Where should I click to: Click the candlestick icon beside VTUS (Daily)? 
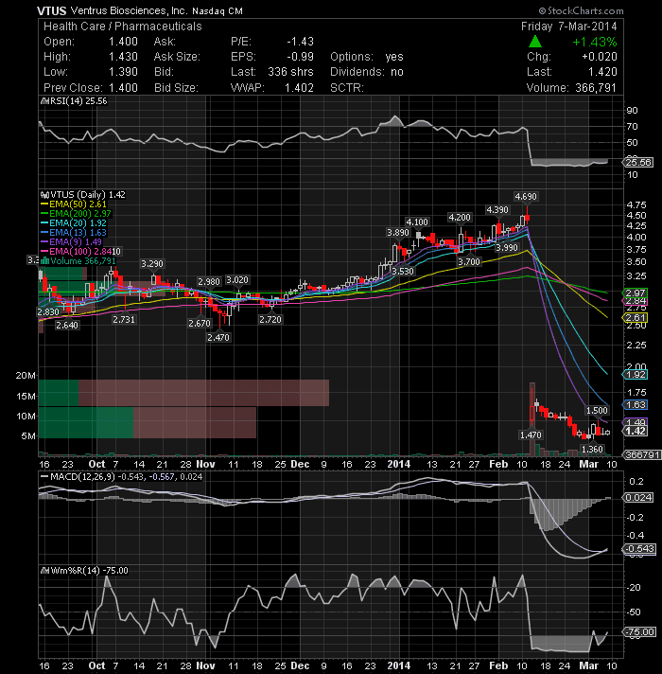point(44,195)
